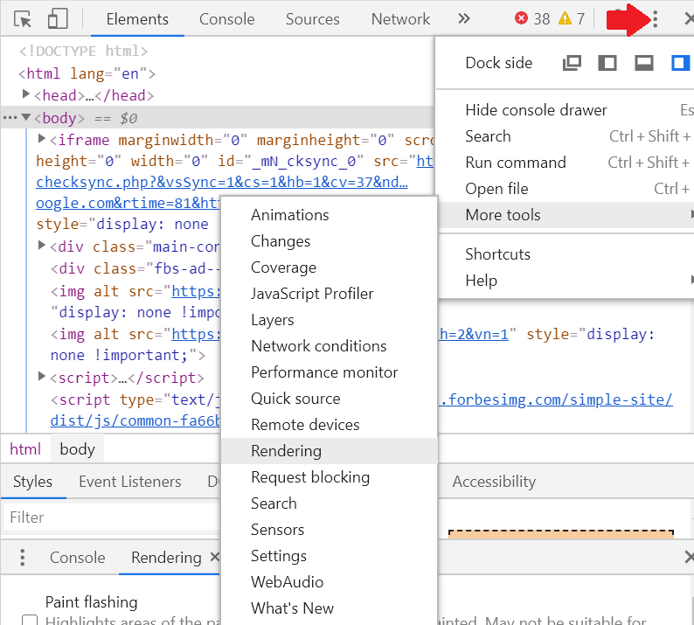Viewport: 694px width, 625px height.
Task: Open the Event Listeners tab
Action: pyautogui.click(x=130, y=482)
